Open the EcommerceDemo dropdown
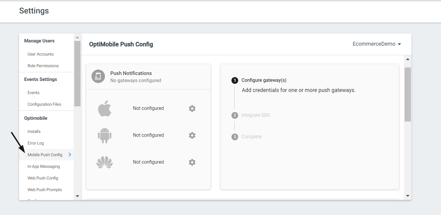441x215 pixels. [x=377, y=44]
